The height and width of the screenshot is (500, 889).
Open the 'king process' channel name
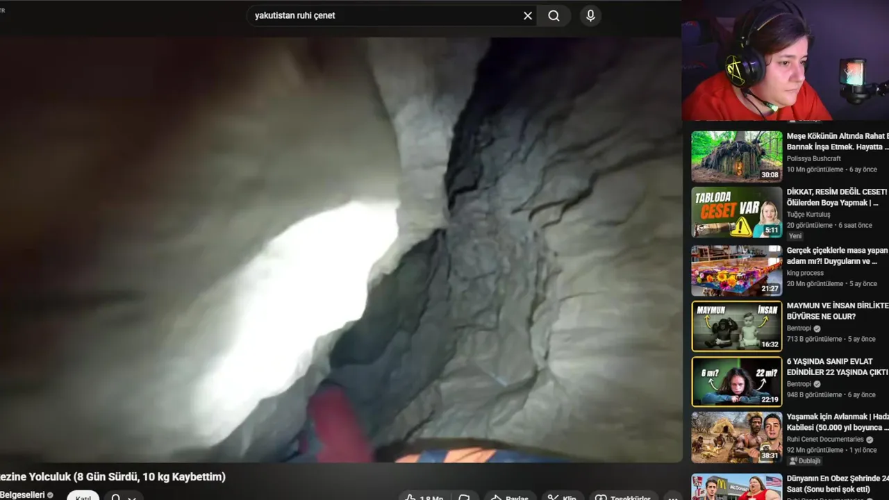tap(805, 273)
